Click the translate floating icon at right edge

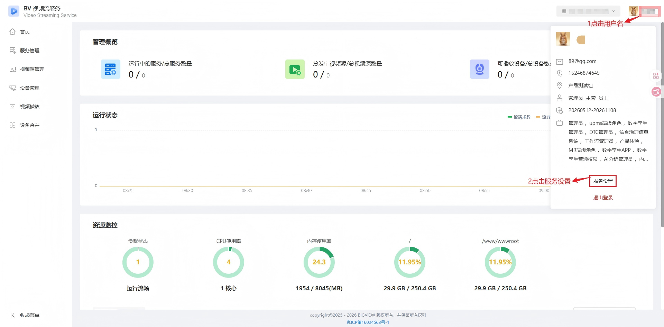656,92
